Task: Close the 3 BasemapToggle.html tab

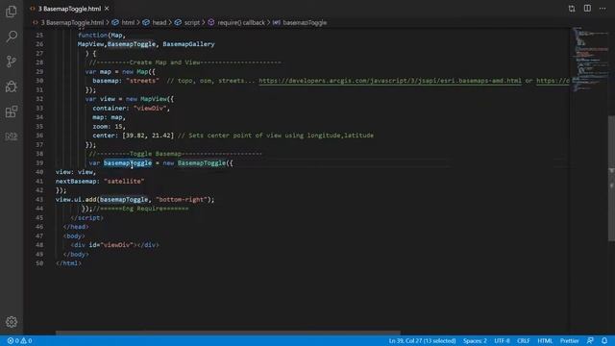Action: click(x=107, y=9)
